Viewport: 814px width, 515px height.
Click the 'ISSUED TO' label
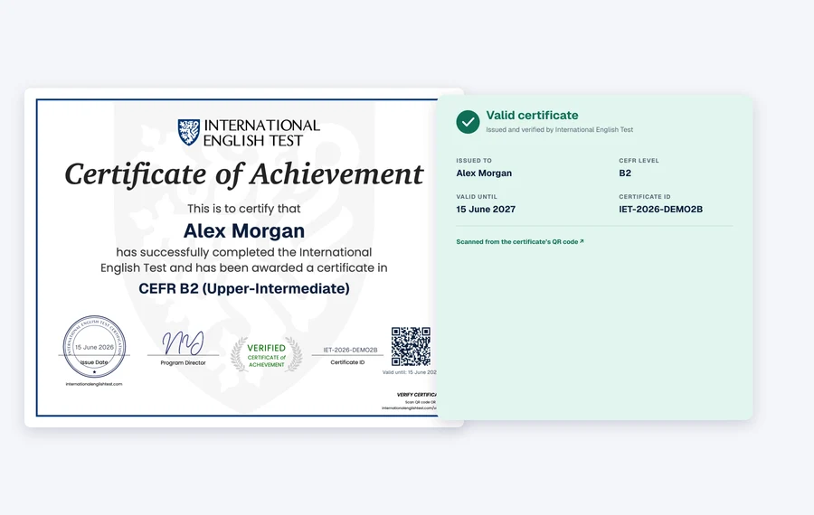[x=474, y=161]
